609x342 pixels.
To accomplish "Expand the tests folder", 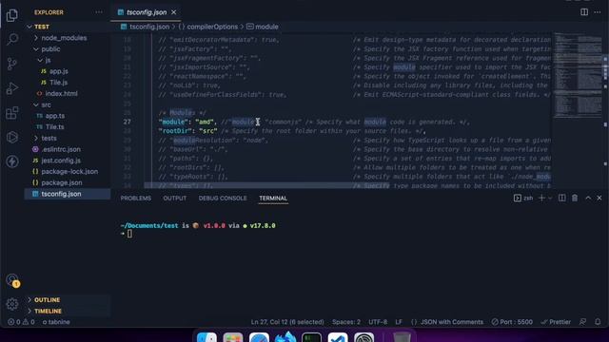I will tap(49, 138).
